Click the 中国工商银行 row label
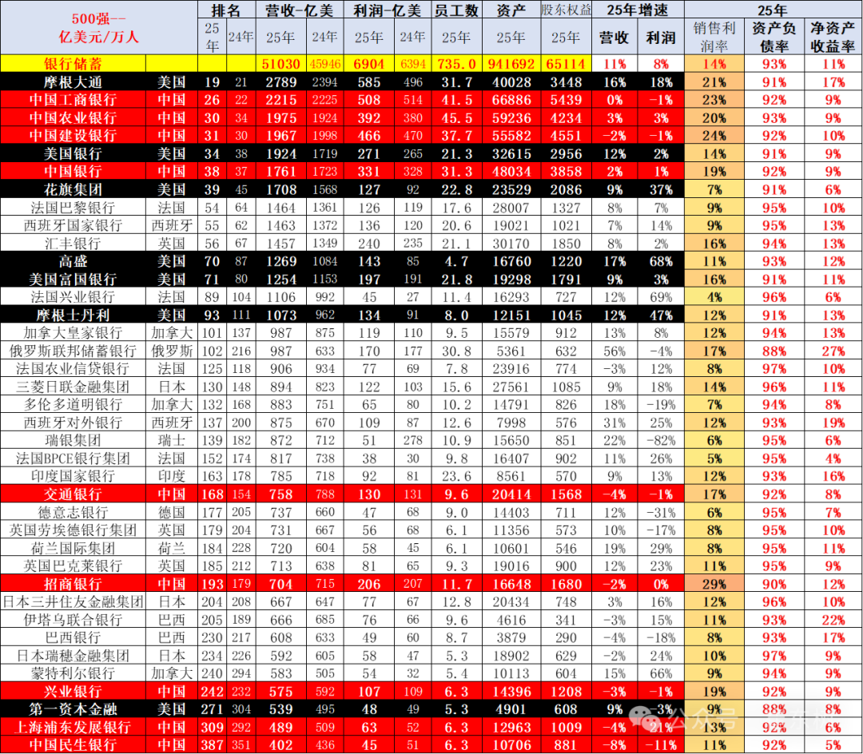 tap(73, 100)
